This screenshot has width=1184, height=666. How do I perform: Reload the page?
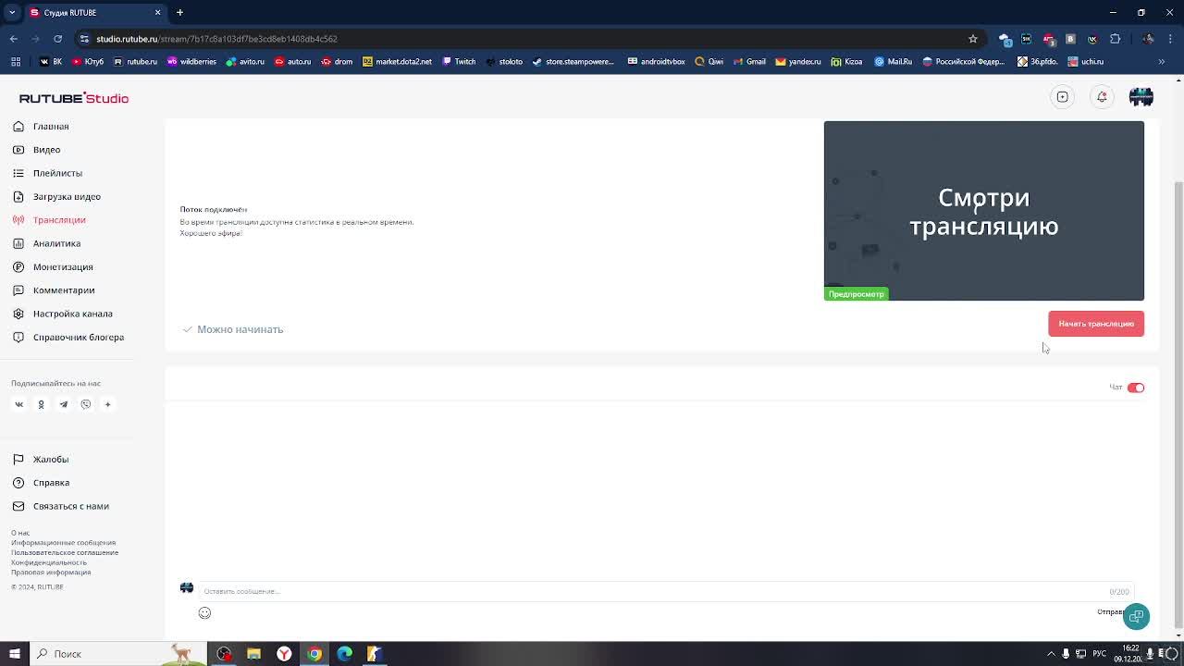click(57, 39)
